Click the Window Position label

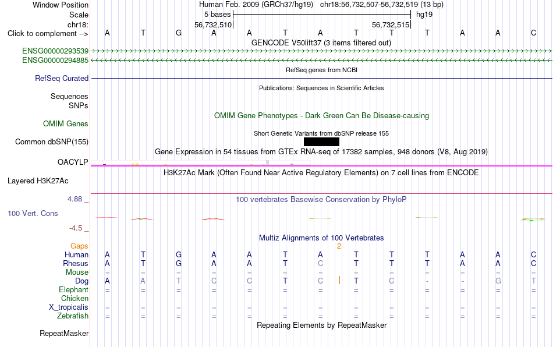pyautogui.click(x=61, y=5)
